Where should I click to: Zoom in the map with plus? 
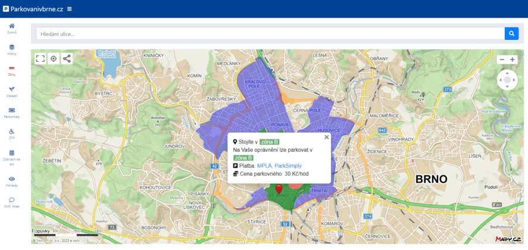(513, 60)
